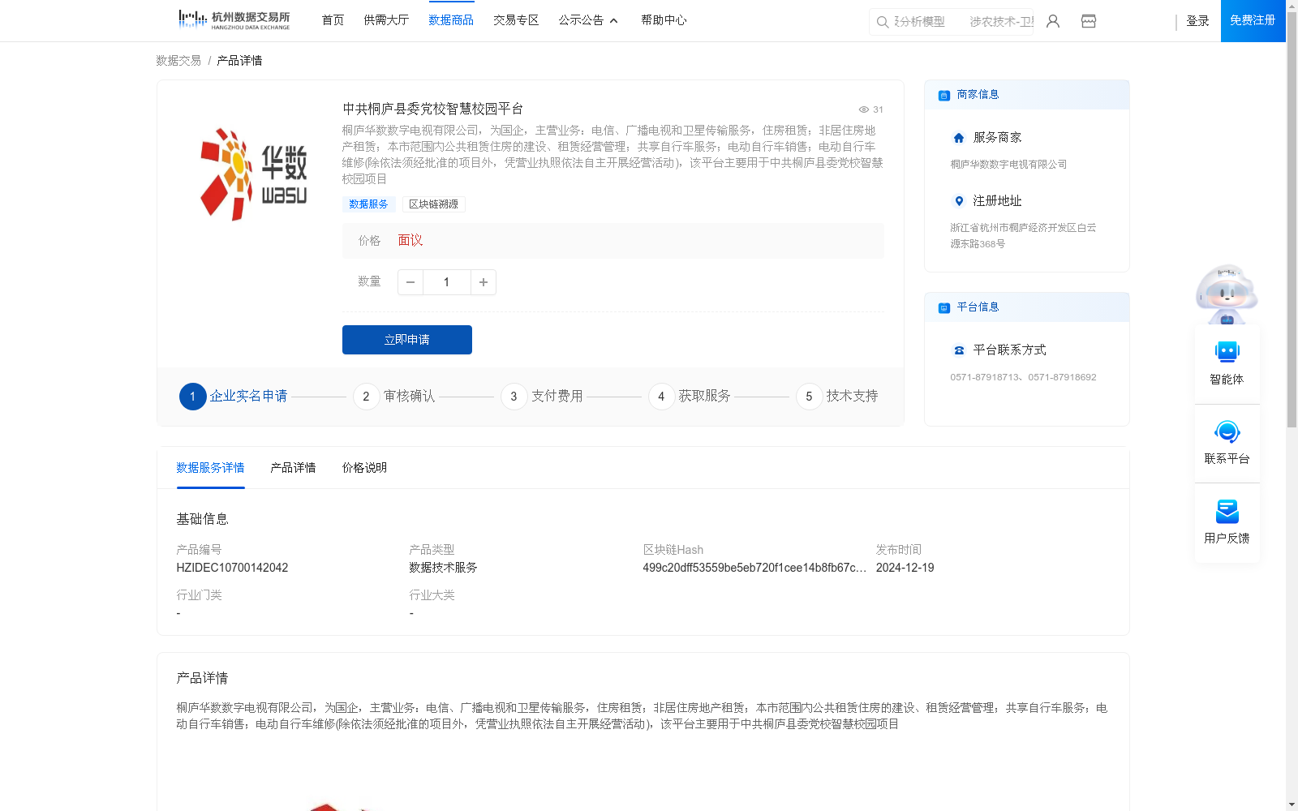Viewport: 1298px width, 811px height.
Task: Click publish date 2024-12-19
Action: point(905,568)
